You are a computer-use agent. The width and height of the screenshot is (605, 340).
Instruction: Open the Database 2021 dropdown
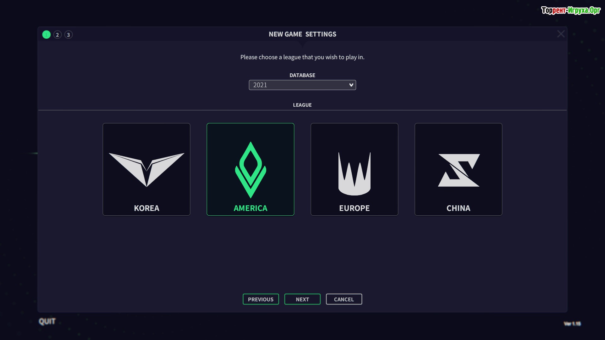[302, 85]
